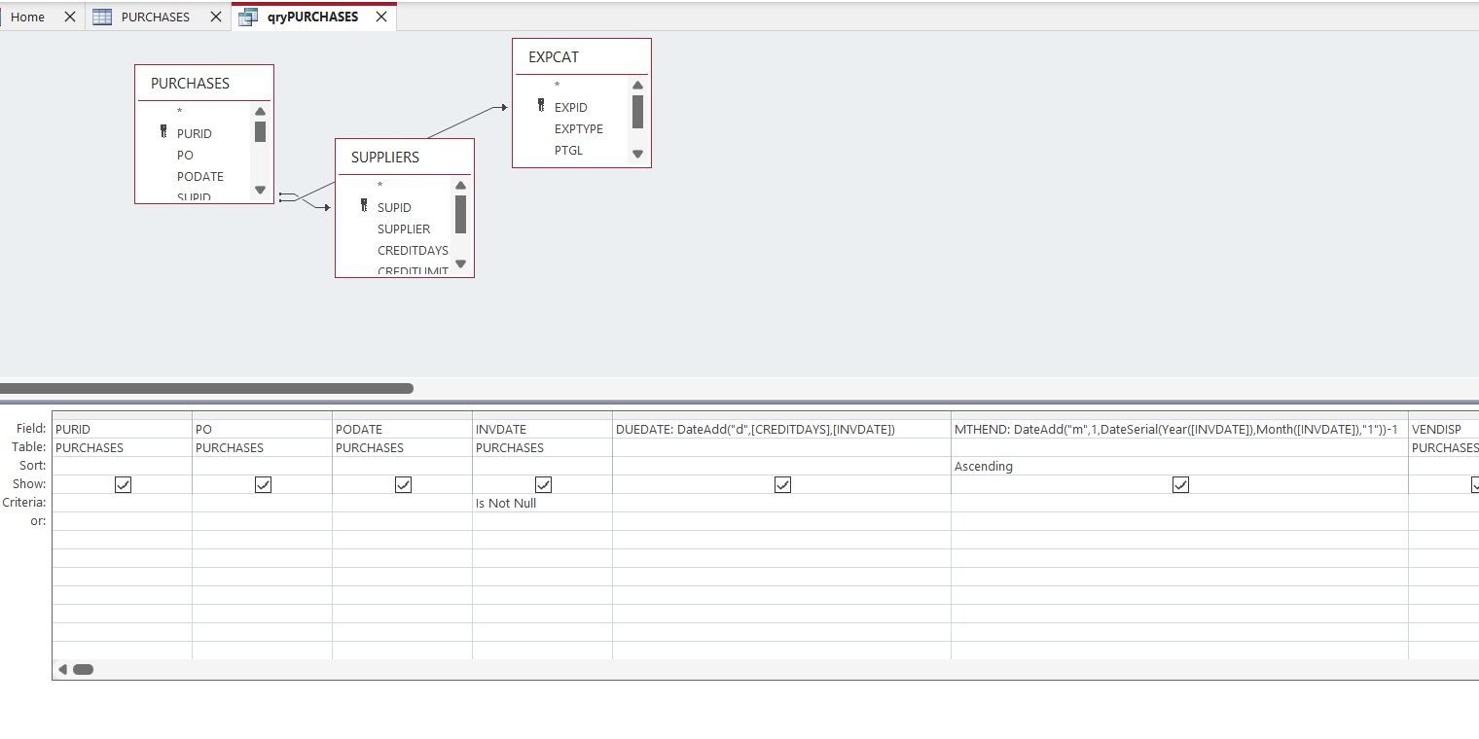Screen dimensions: 1479x739
Task: Click the Table cell PURCHASES under PODATE
Action: 403,447
